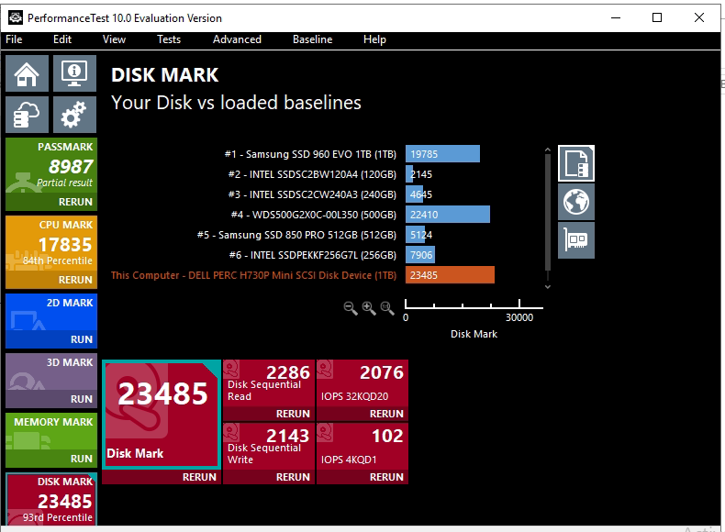This screenshot has height=532, width=725.
Task: Go to the Home dashboard icon
Action: pyautogui.click(x=27, y=73)
